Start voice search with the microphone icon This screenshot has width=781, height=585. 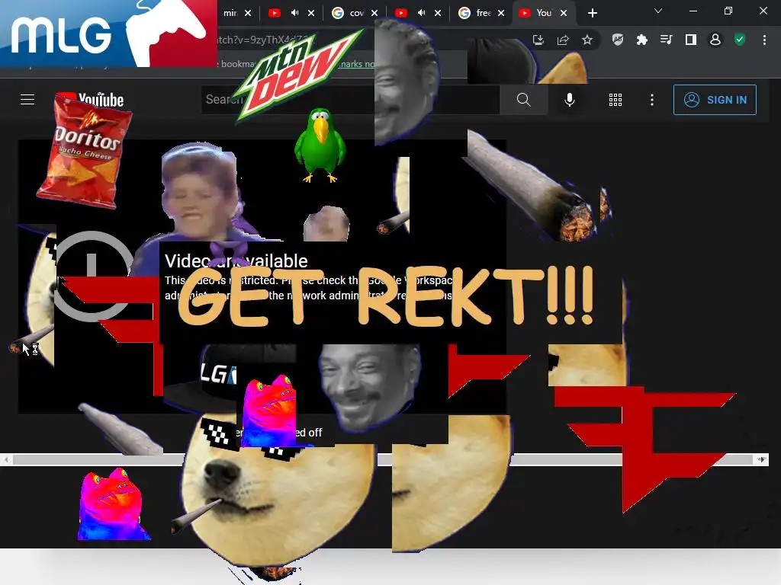coord(569,100)
